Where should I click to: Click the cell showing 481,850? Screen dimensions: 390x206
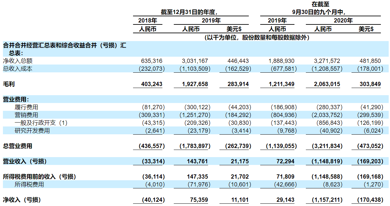pos(370,61)
